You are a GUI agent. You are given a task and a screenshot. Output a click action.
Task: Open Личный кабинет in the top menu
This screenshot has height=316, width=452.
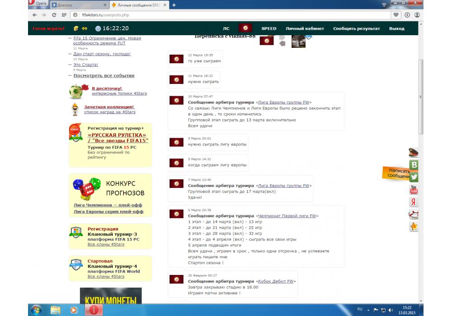(305, 28)
